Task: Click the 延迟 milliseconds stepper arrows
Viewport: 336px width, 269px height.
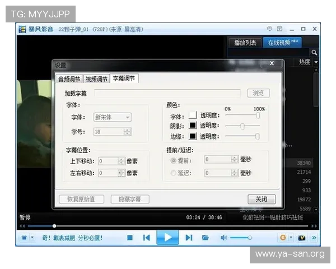Action: pos(235,173)
